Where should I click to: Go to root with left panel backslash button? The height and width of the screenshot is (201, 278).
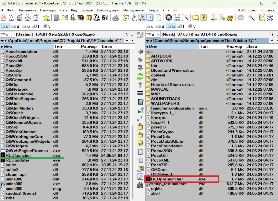pos(127,34)
